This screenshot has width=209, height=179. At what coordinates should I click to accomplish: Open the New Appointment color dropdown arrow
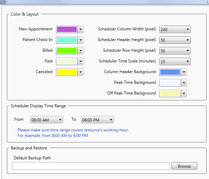click(80, 29)
